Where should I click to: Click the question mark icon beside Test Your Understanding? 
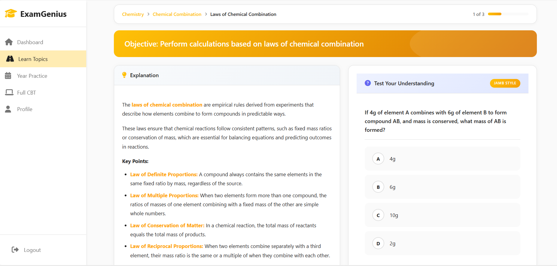(368, 83)
